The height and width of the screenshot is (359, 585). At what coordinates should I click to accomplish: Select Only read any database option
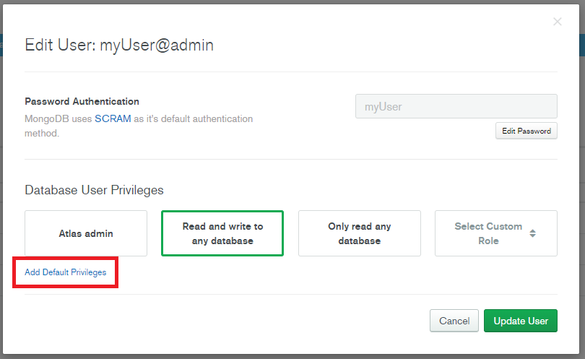click(x=359, y=233)
